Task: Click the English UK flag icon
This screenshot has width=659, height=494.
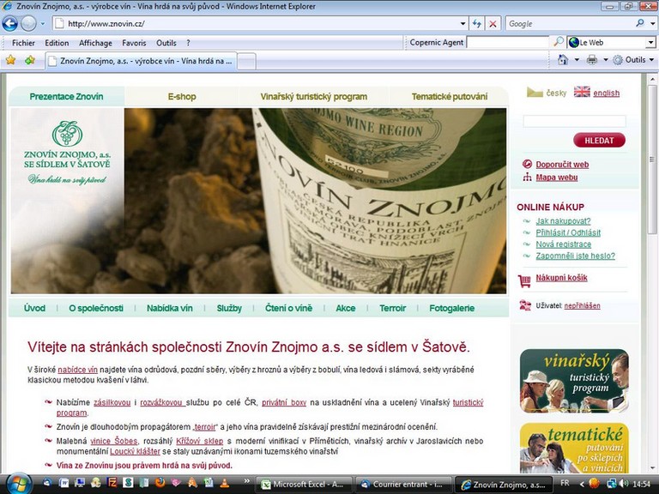Action: point(582,93)
